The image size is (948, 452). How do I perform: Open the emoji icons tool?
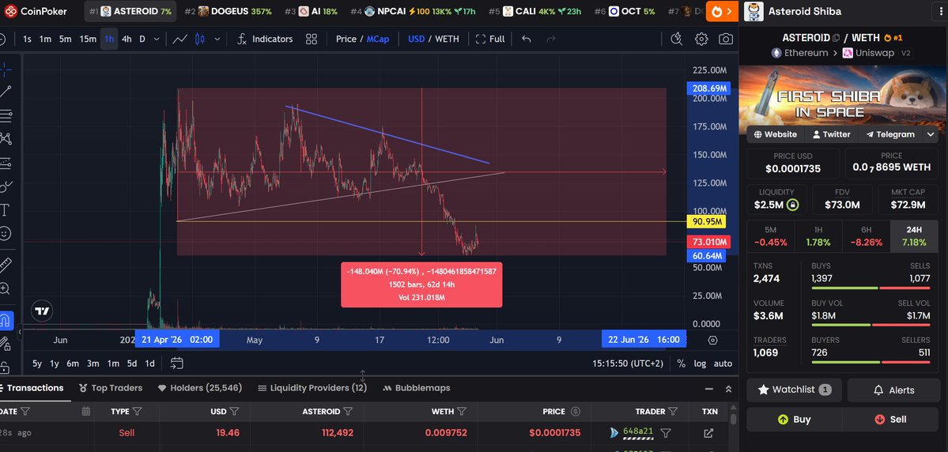(6, 233)
